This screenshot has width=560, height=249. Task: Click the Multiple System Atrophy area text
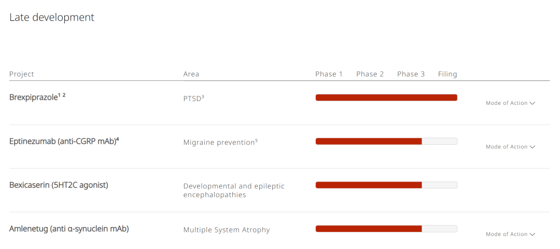[x=227, y=230]
